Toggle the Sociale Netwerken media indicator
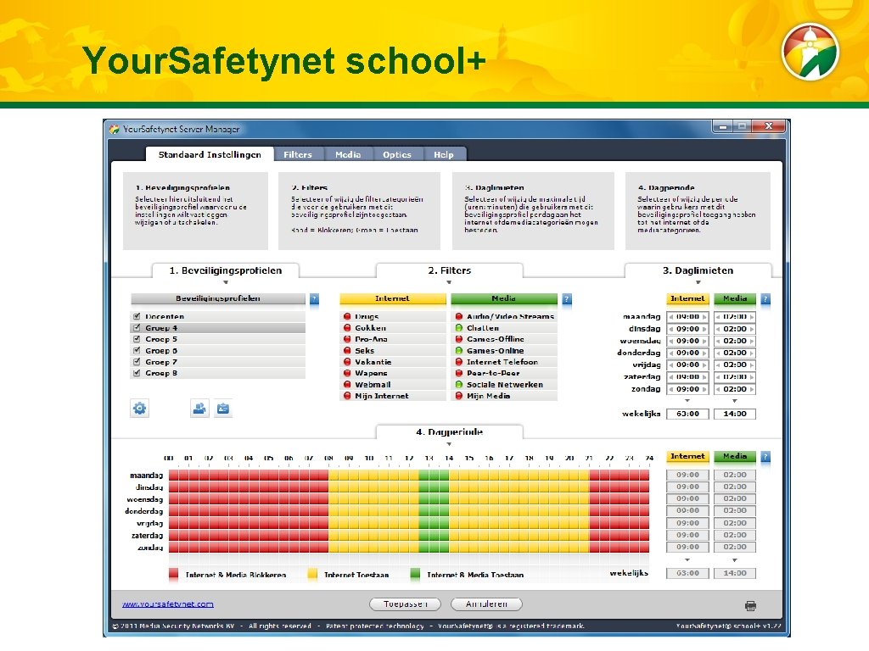The height and width of the screenshot is (651, 869). (459, 384)
